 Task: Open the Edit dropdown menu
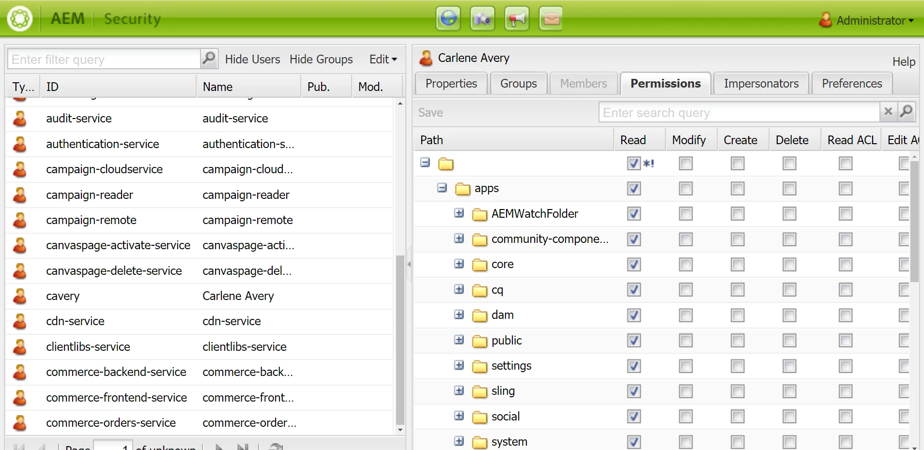click(383, 59)
